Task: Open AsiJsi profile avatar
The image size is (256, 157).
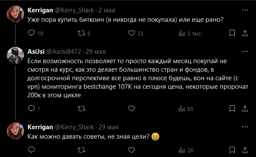Action: (15, 55)
